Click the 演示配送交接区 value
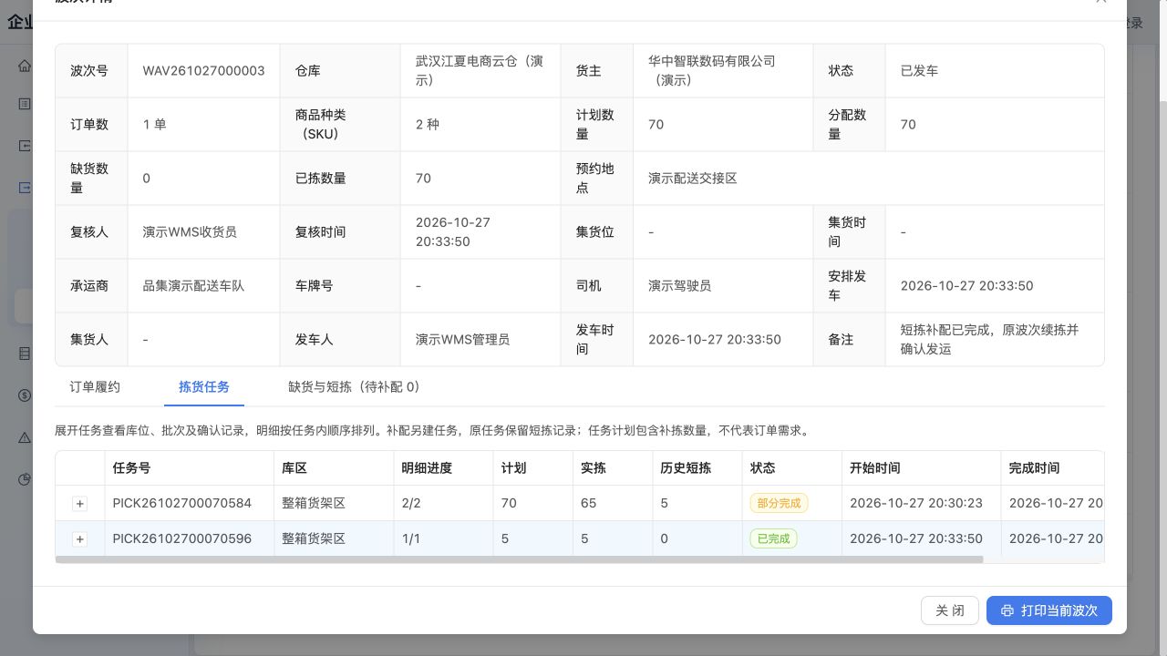Screen dimensions: 1167x656 693,179
